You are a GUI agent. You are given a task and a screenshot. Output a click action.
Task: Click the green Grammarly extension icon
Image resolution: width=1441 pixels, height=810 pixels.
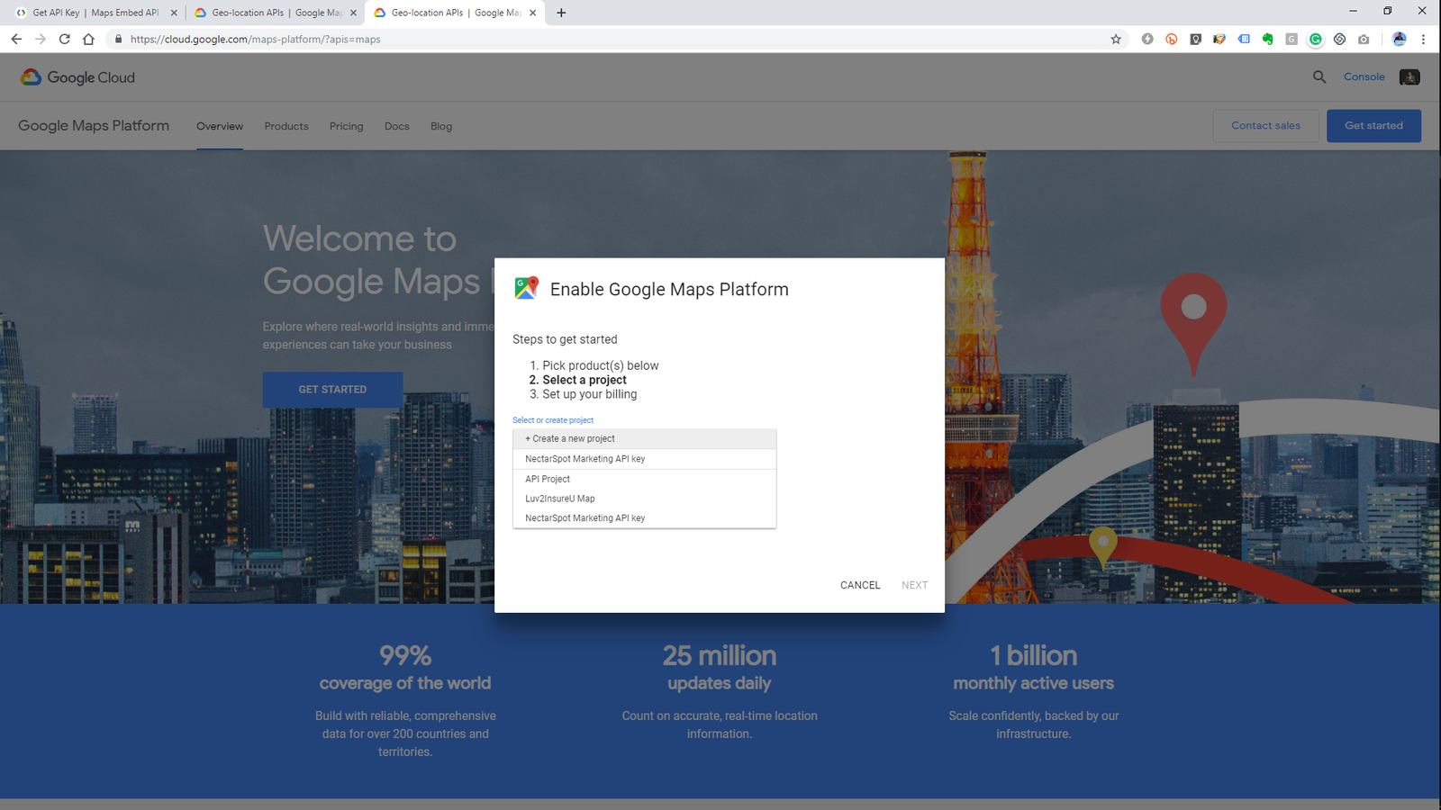point(1316,40)
